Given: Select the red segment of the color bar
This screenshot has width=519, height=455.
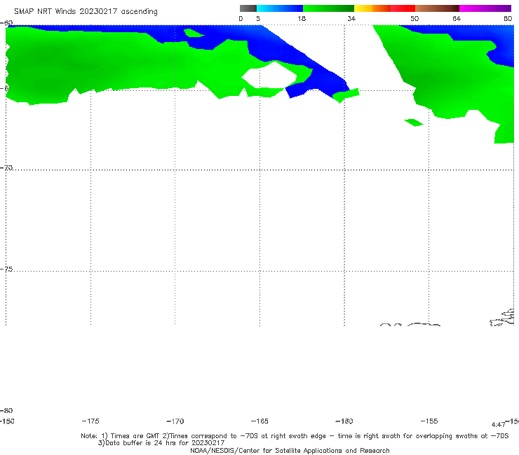Looking at the screenshot, I should point(403,8).
